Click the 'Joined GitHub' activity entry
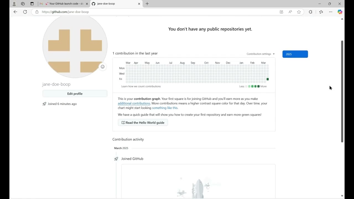The width and height of the screenshot is (354, 199). click(x=132, y=159)
